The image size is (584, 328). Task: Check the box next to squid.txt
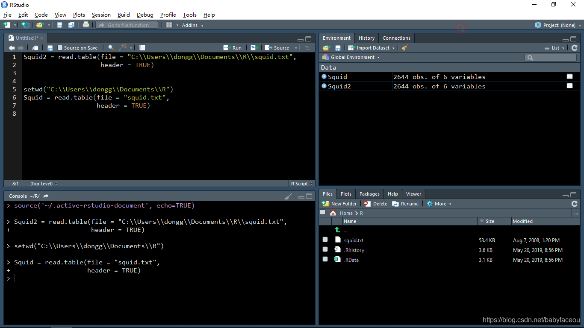[x=325, y=240]
